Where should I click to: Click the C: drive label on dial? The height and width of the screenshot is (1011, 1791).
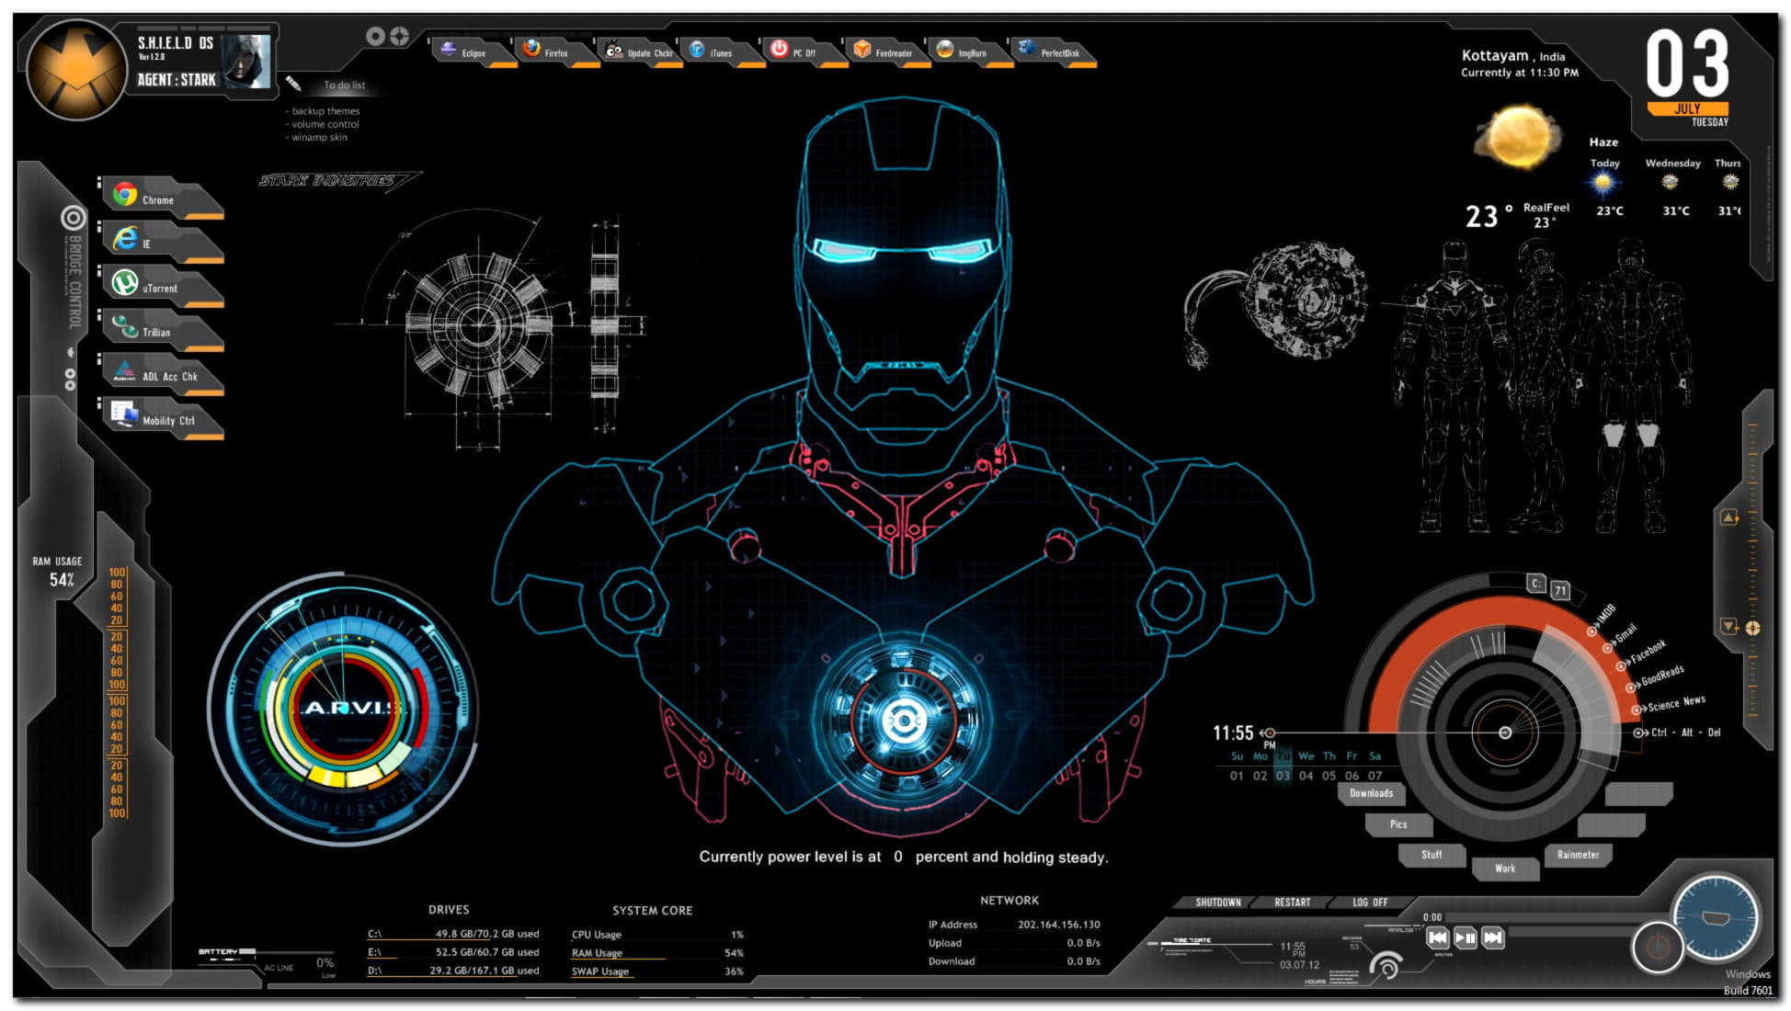1535,584
